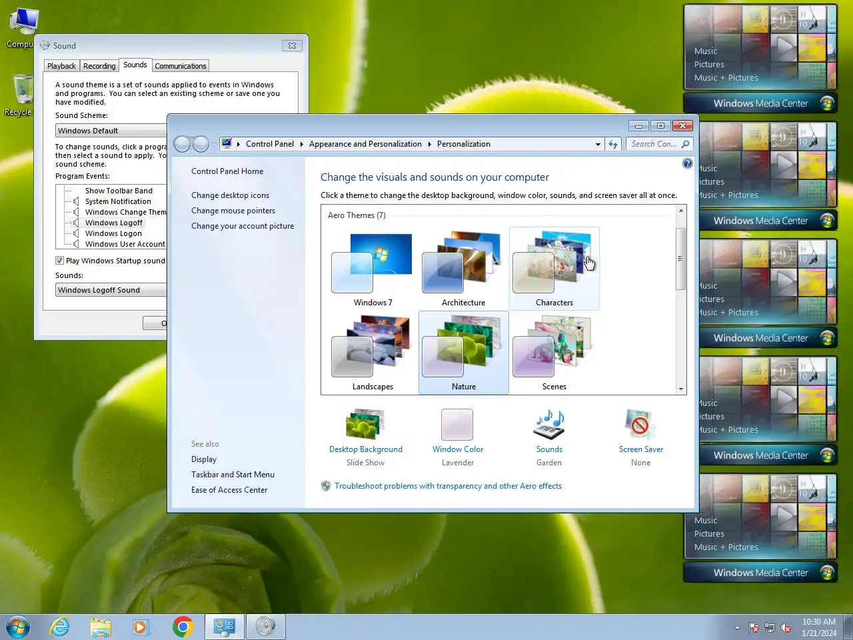Open the Window Color Lavender icon
Screen dimensions: 853x640
[457, 424]
